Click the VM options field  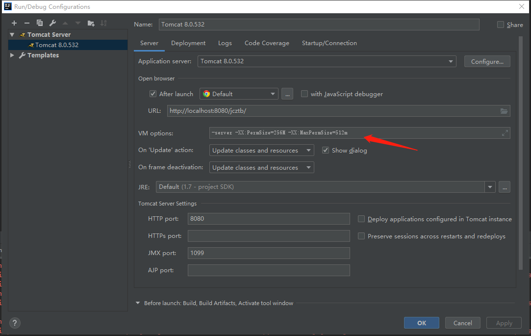coord(360,133)
